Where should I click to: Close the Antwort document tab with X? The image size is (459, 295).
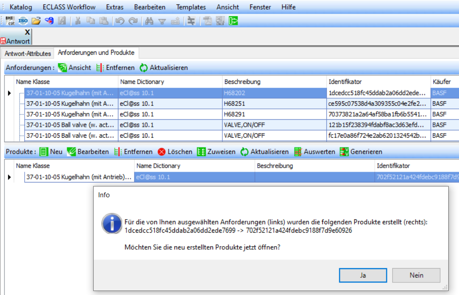click(x=27, y=32)
